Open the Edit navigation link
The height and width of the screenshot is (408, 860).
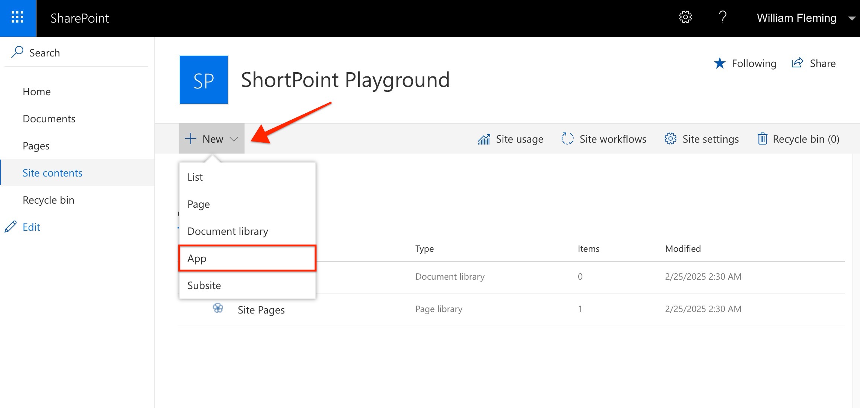pyautogui.click(x=31, y=227)
